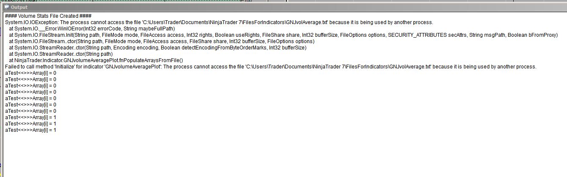Image resolution: width=567 pixels, height=177 pixels.
Task: Click the Output window title bar
Action: click(x=283, y=7)
